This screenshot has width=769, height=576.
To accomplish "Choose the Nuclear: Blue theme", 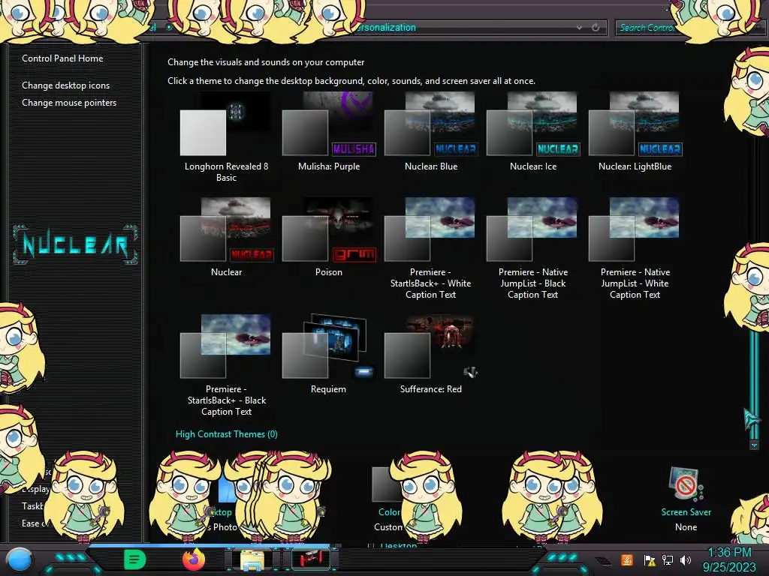I will pos(431,132).
